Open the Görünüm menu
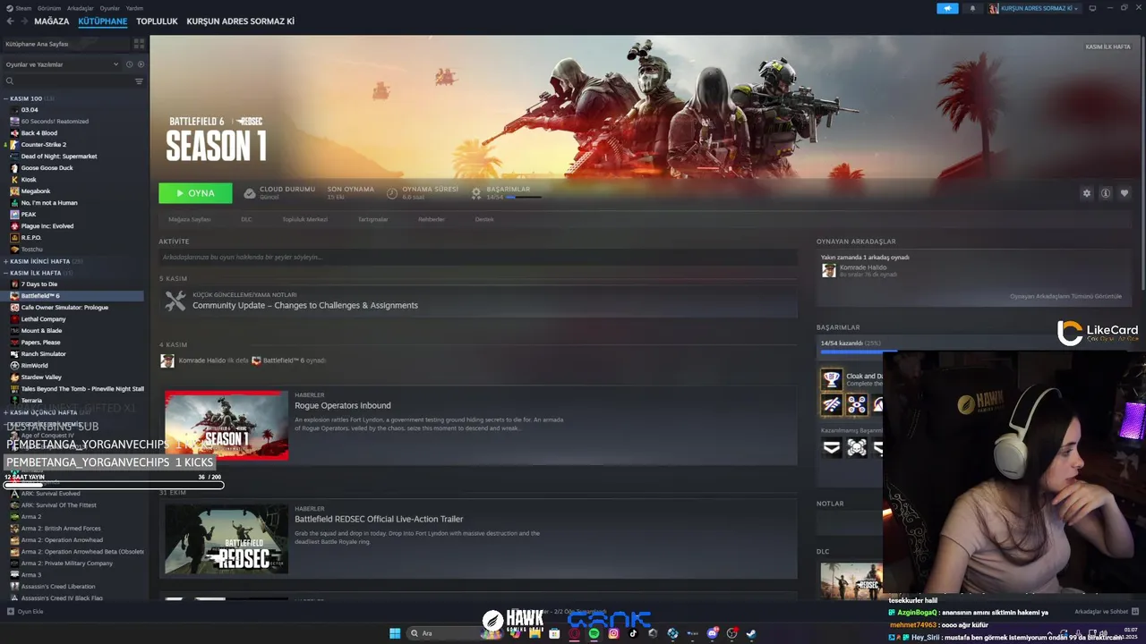Screen dimensions: 1146x644 (49, 7)
